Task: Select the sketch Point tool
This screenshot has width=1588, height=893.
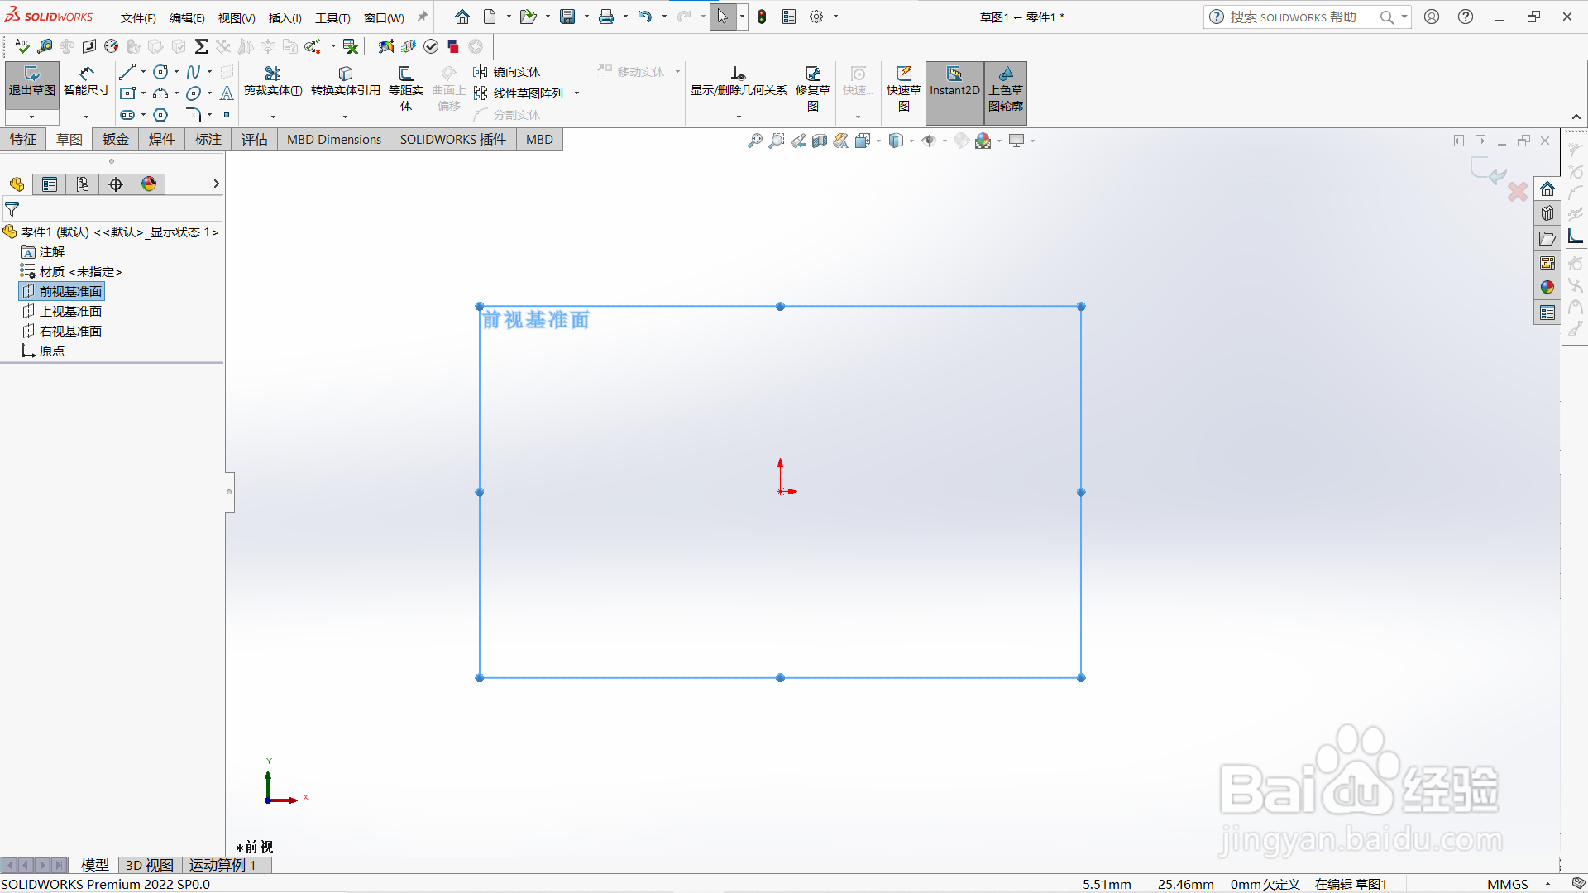Action: (227, 115)
